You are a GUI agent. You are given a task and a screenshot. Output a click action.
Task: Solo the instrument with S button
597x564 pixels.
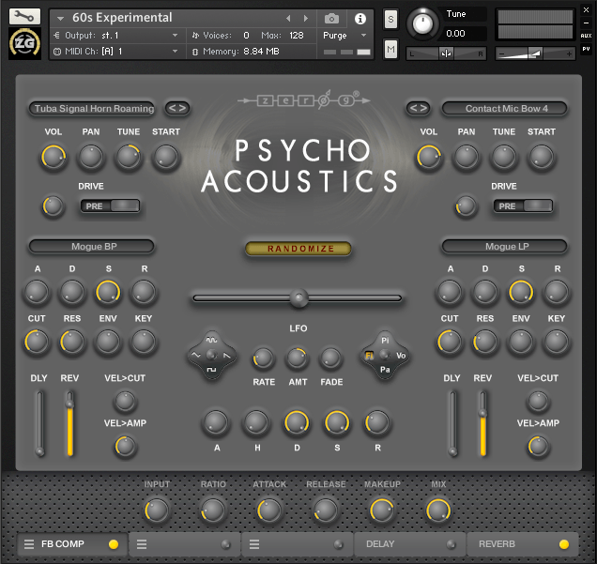pyautogui.click(x=390, y=19)
